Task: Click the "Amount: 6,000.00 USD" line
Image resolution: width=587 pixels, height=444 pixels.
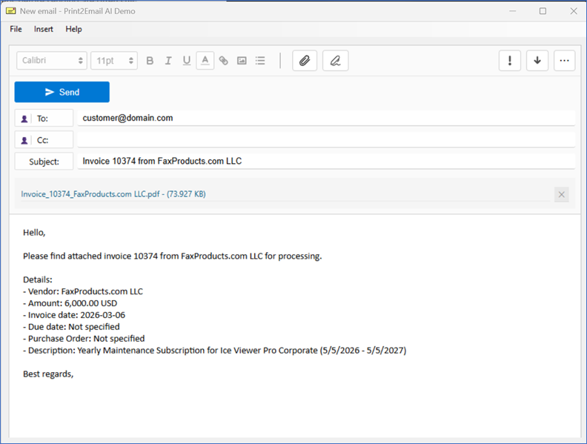Action: [70, 303]
